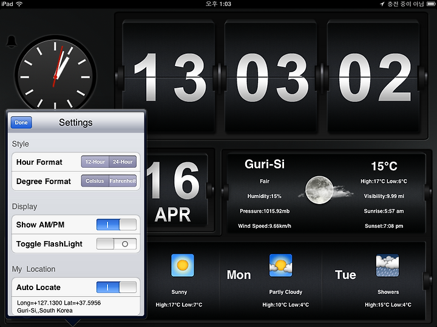This screenshot has width=437, height=327.
Task: Tap High:17°C Low:7°C Sunny forecast
Action: [x=179, y=305]
